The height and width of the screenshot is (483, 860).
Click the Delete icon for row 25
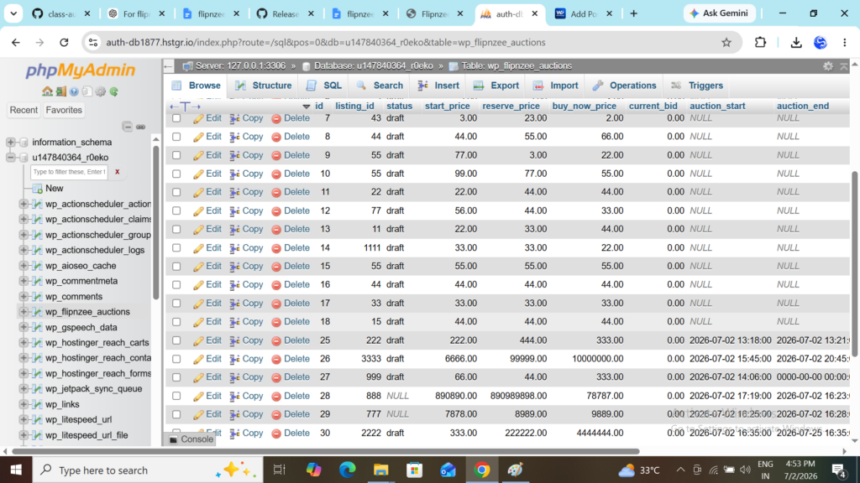[276, 340]
